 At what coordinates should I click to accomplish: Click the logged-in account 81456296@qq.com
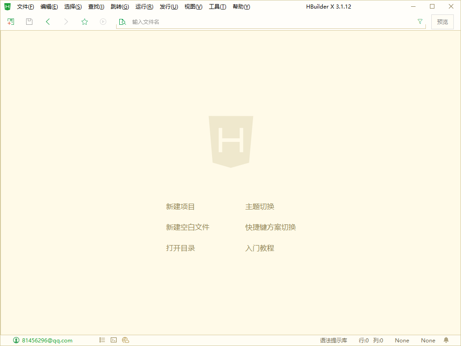coord(47,341)
